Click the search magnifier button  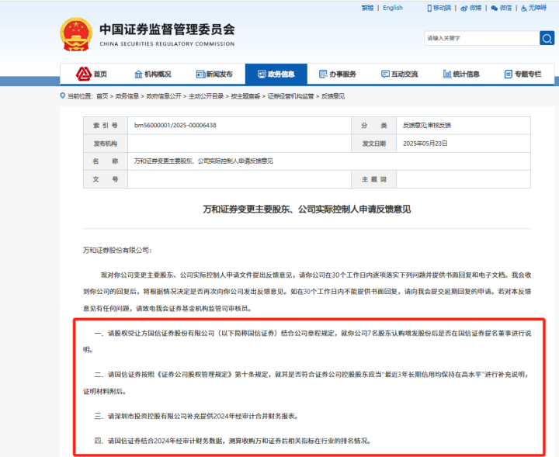tap(547, 38)
